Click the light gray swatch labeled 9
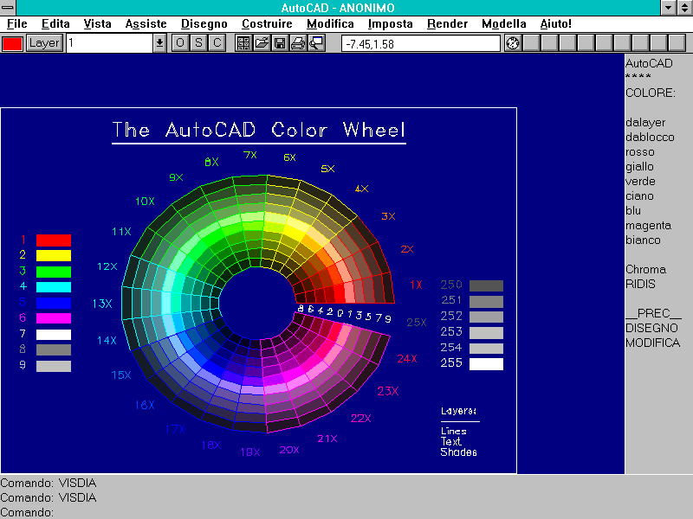Viewport: 693px width, 519px height. (54, 366)
